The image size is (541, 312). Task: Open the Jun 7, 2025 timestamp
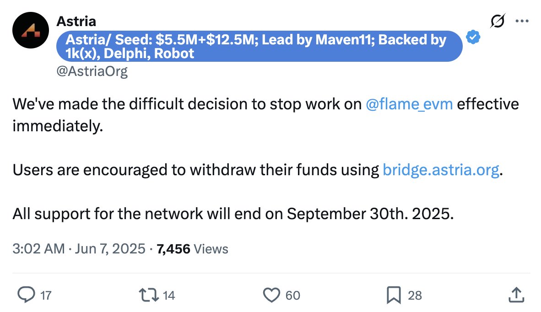pyautogui.click(x=110, y=249)
